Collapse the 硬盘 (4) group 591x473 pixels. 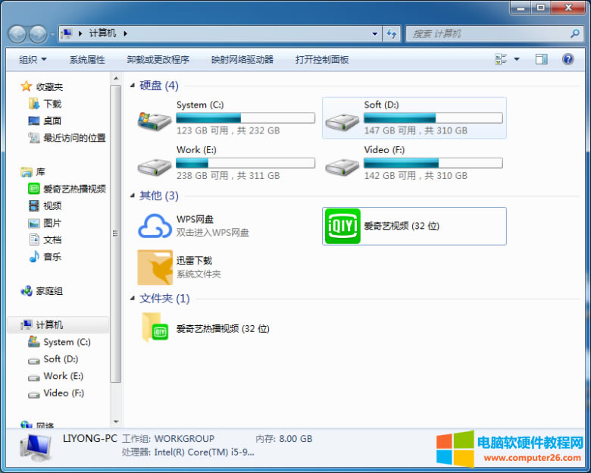coord(133,86)
